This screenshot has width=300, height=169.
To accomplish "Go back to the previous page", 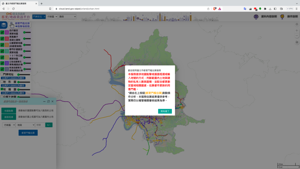I will click(4, 9).
